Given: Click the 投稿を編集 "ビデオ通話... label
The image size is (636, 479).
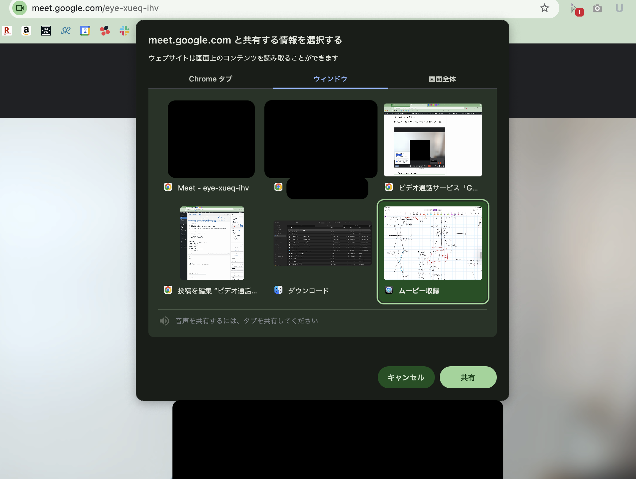Looking at the screenshot, I should pyautogui.click(x=217, y=291).
